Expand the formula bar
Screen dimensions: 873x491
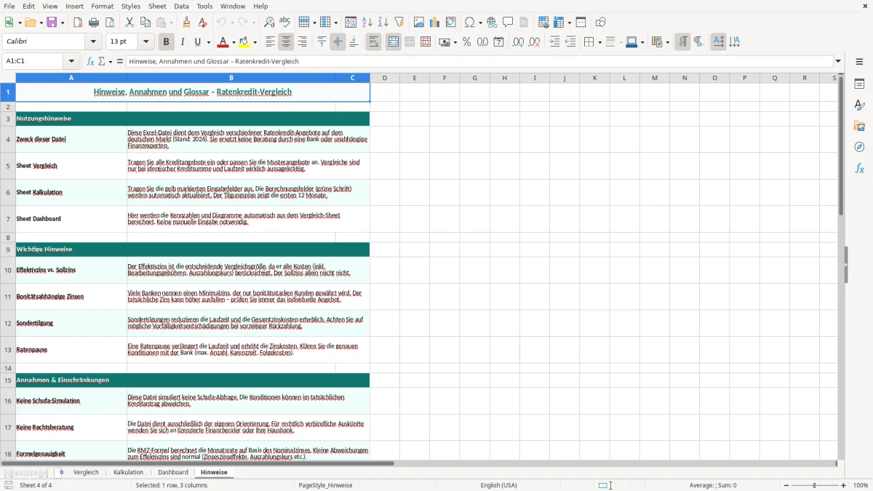pos(838,62)
